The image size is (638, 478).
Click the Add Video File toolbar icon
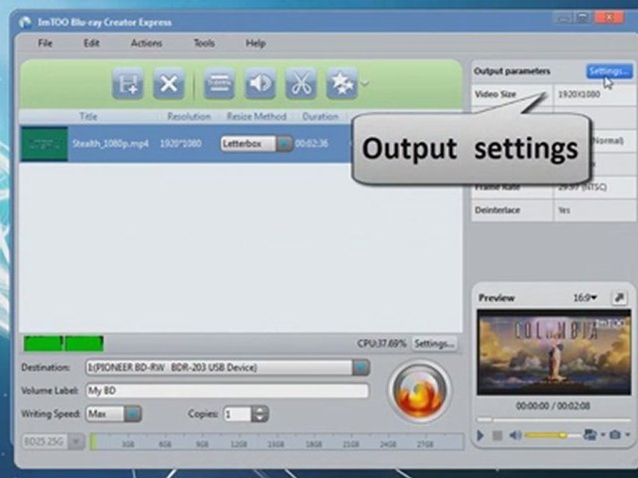point(128,84)
